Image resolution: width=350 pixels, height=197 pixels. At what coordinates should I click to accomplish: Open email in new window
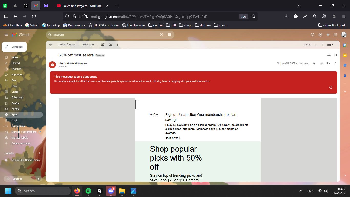(335, 55)
